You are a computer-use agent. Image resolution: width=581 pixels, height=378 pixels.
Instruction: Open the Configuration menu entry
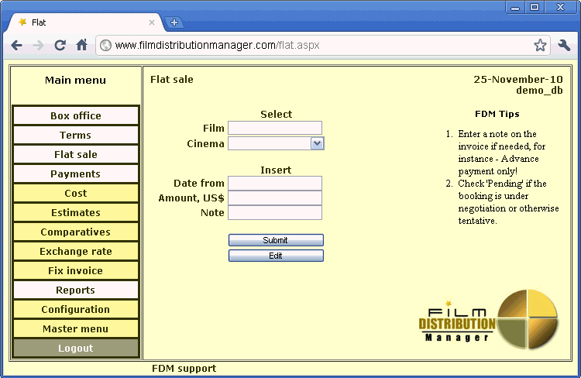point(76,310)
